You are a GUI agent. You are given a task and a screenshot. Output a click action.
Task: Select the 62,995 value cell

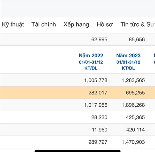coord(99,40)
